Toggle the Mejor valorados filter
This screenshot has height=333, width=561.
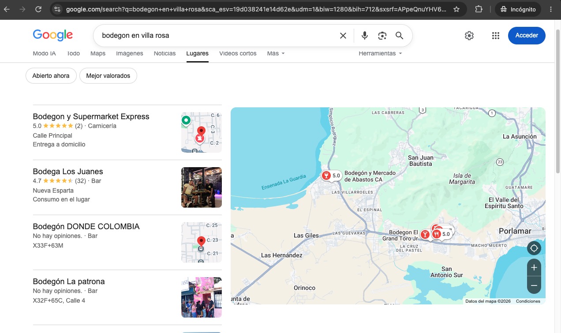click(108, 76)
